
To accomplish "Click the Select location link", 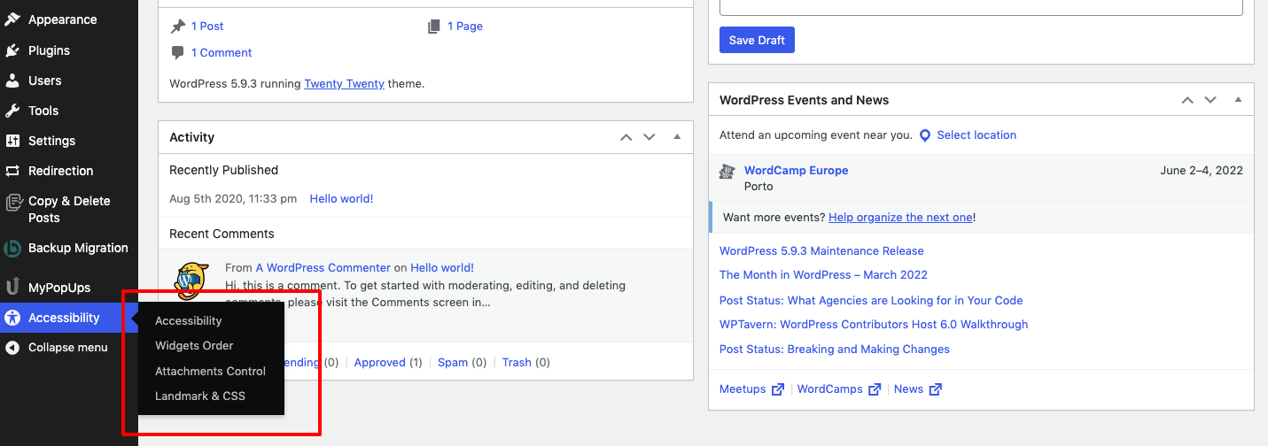I will click(976, 135).
